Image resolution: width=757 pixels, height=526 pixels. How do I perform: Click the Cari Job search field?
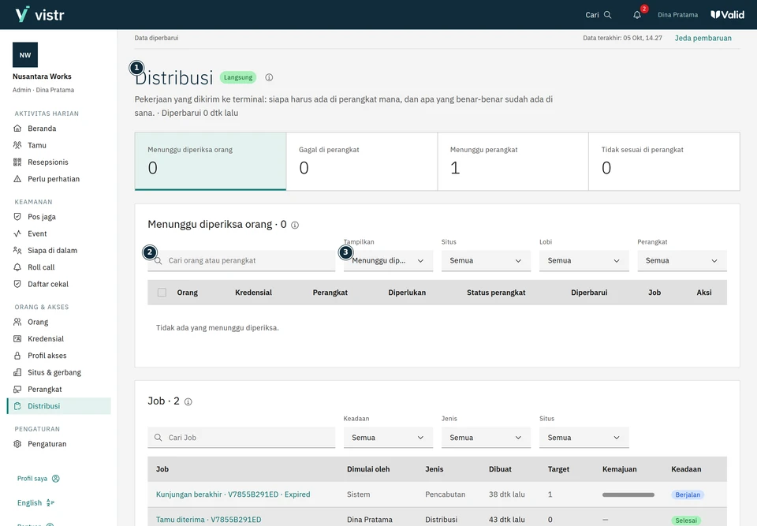pos(241,438)
